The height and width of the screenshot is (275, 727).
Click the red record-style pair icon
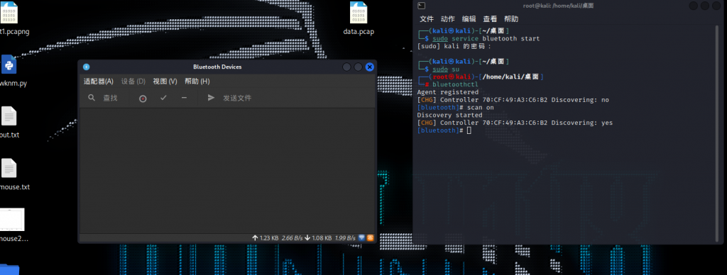(x=143, y=98)
